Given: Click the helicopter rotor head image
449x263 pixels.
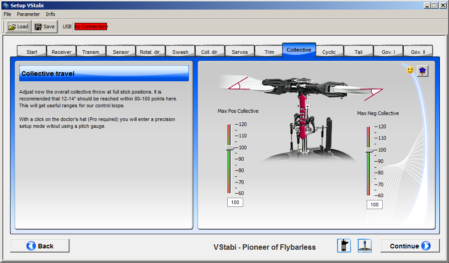Looking at the screenshot, I should click(x=301, y=119).
